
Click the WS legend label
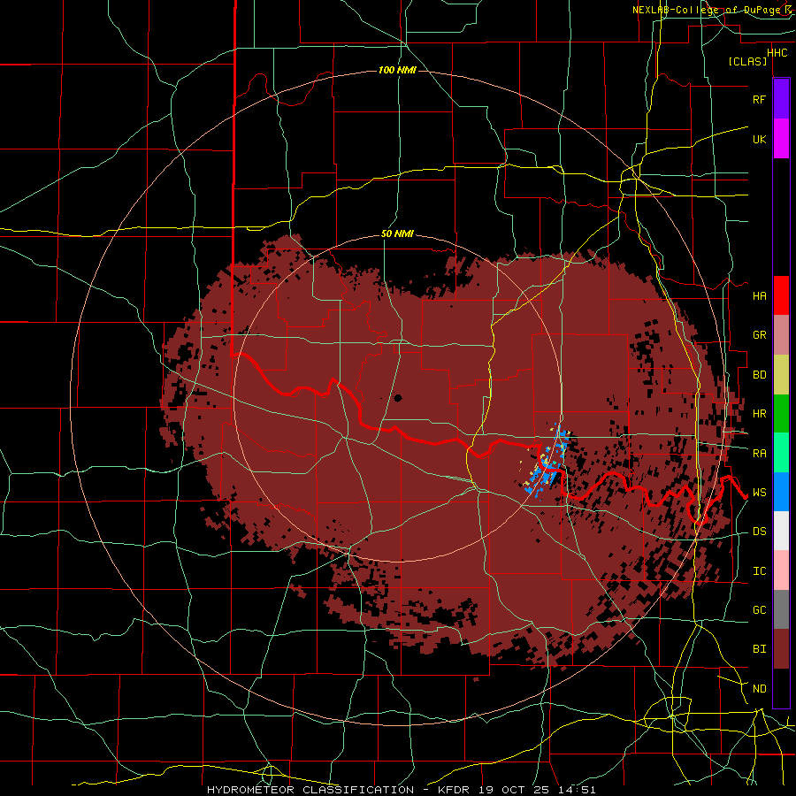(759, 493)
